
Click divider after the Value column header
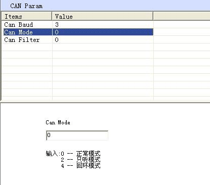(153, 16)
